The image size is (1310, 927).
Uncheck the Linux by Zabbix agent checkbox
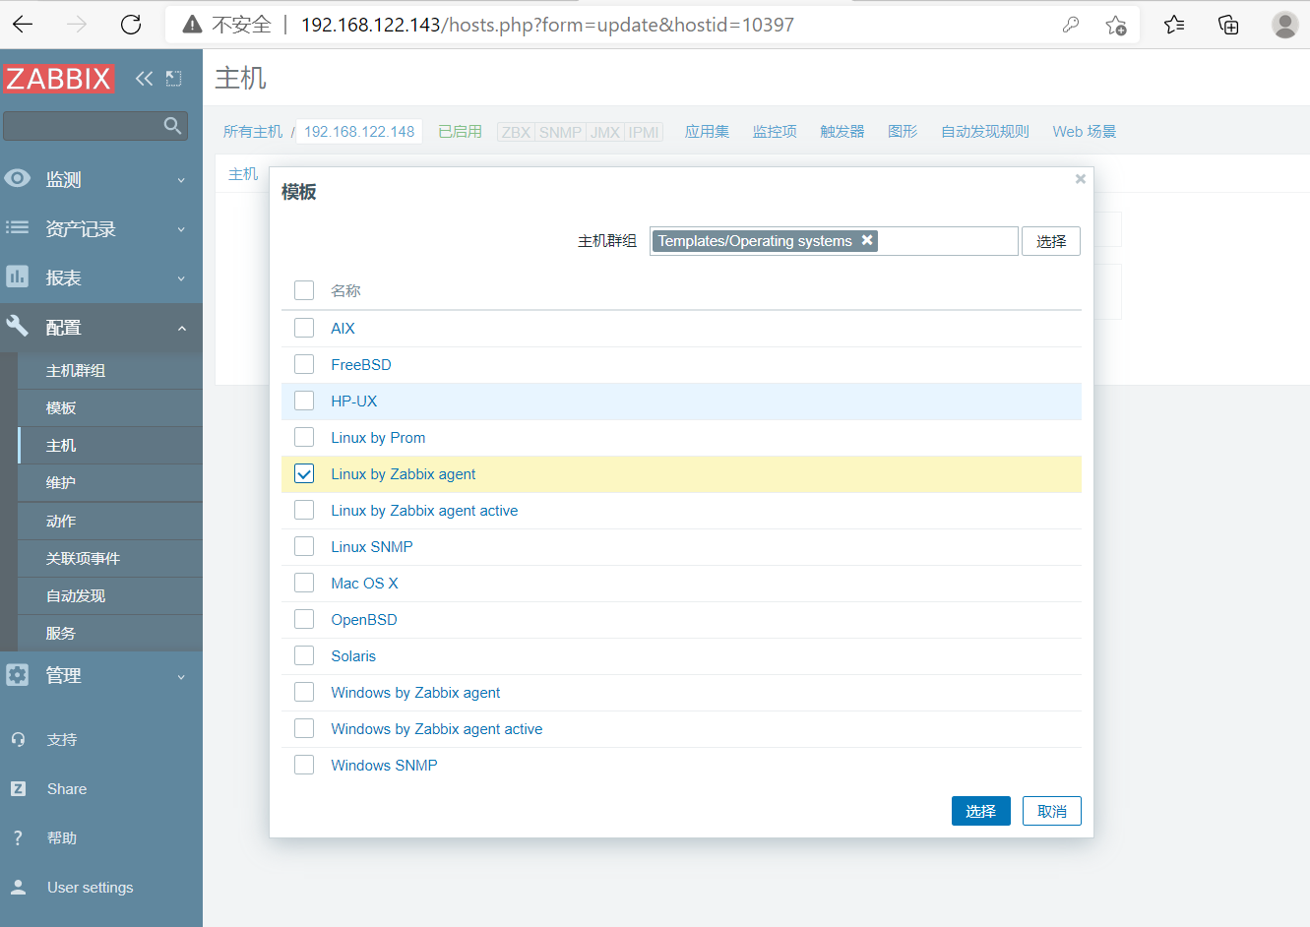[x=304, y=473]
